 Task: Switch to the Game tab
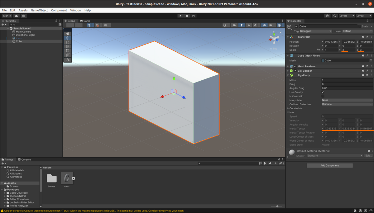[x=85, y=21]
